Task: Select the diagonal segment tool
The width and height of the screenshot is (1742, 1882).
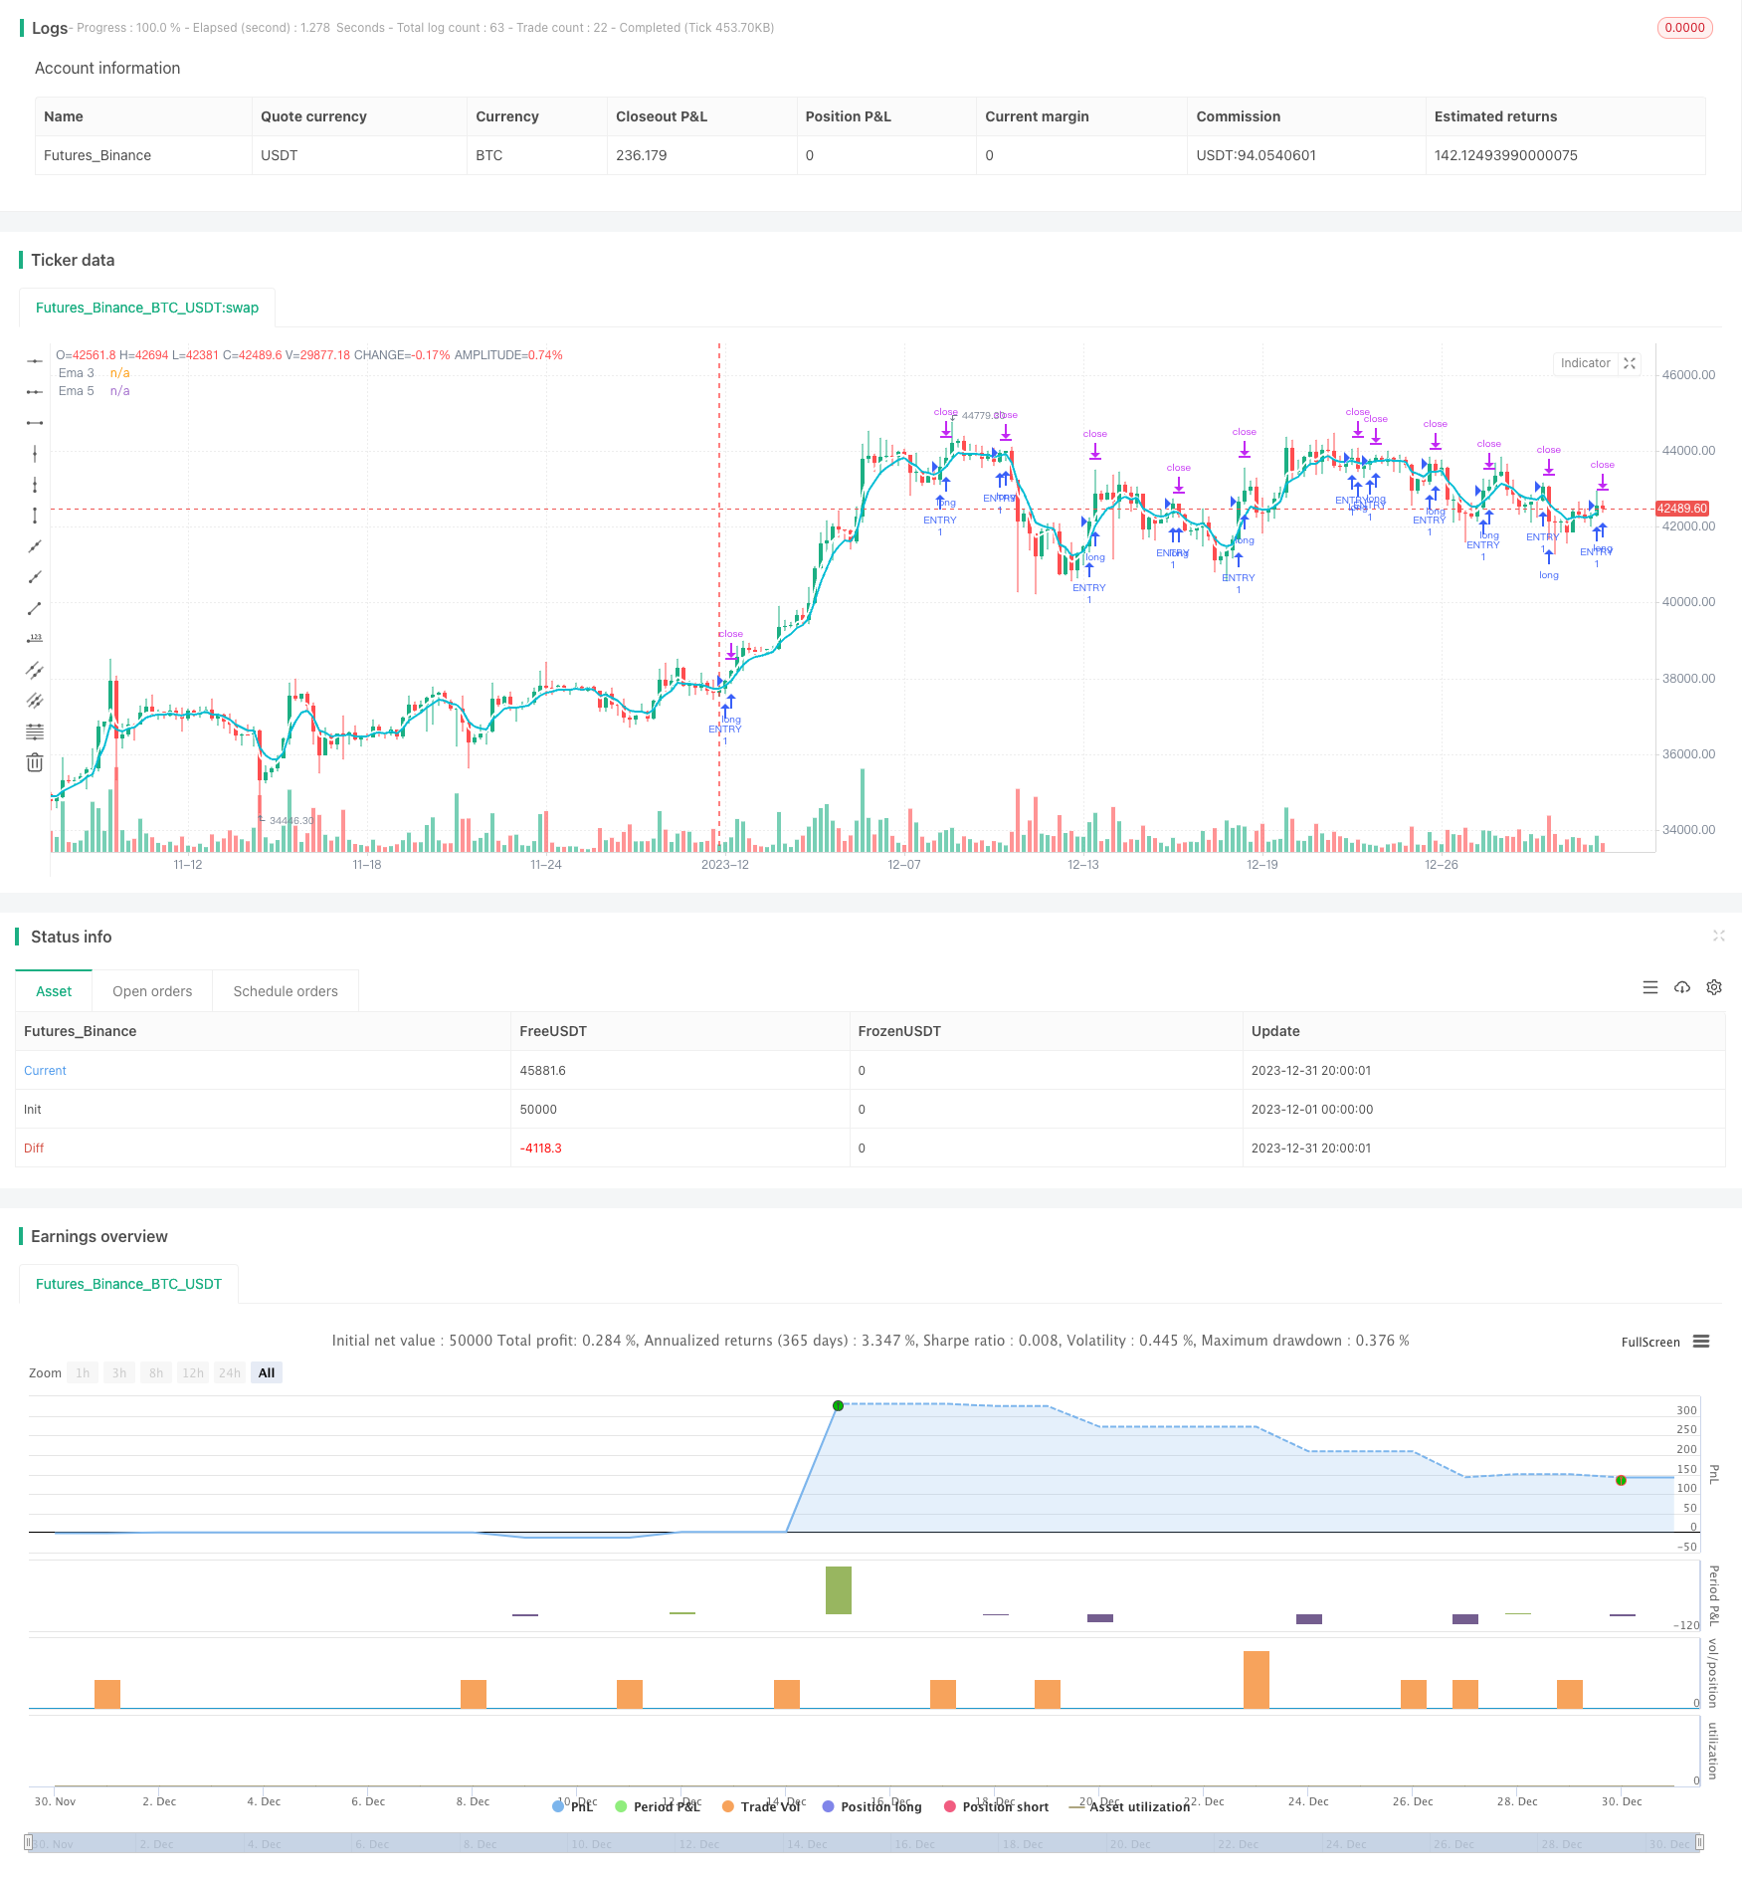Action: click(35, 608)
